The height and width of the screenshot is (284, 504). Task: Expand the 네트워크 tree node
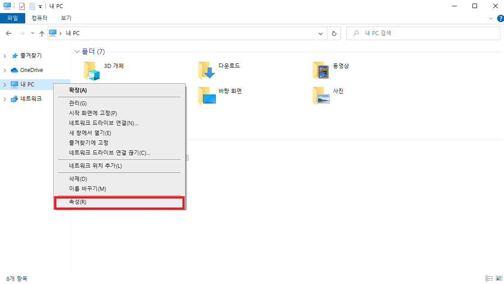[x=5, y=99]
